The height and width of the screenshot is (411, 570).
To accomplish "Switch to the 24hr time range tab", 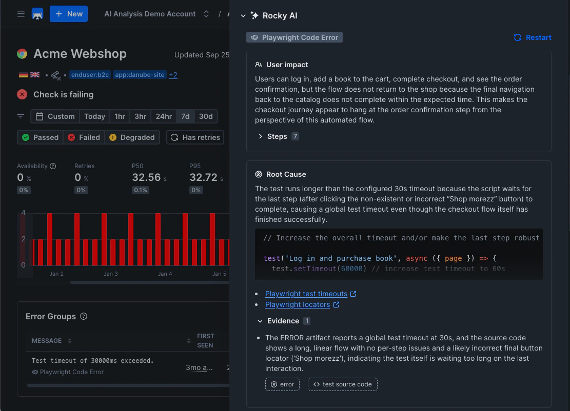I will click(163, 116).
